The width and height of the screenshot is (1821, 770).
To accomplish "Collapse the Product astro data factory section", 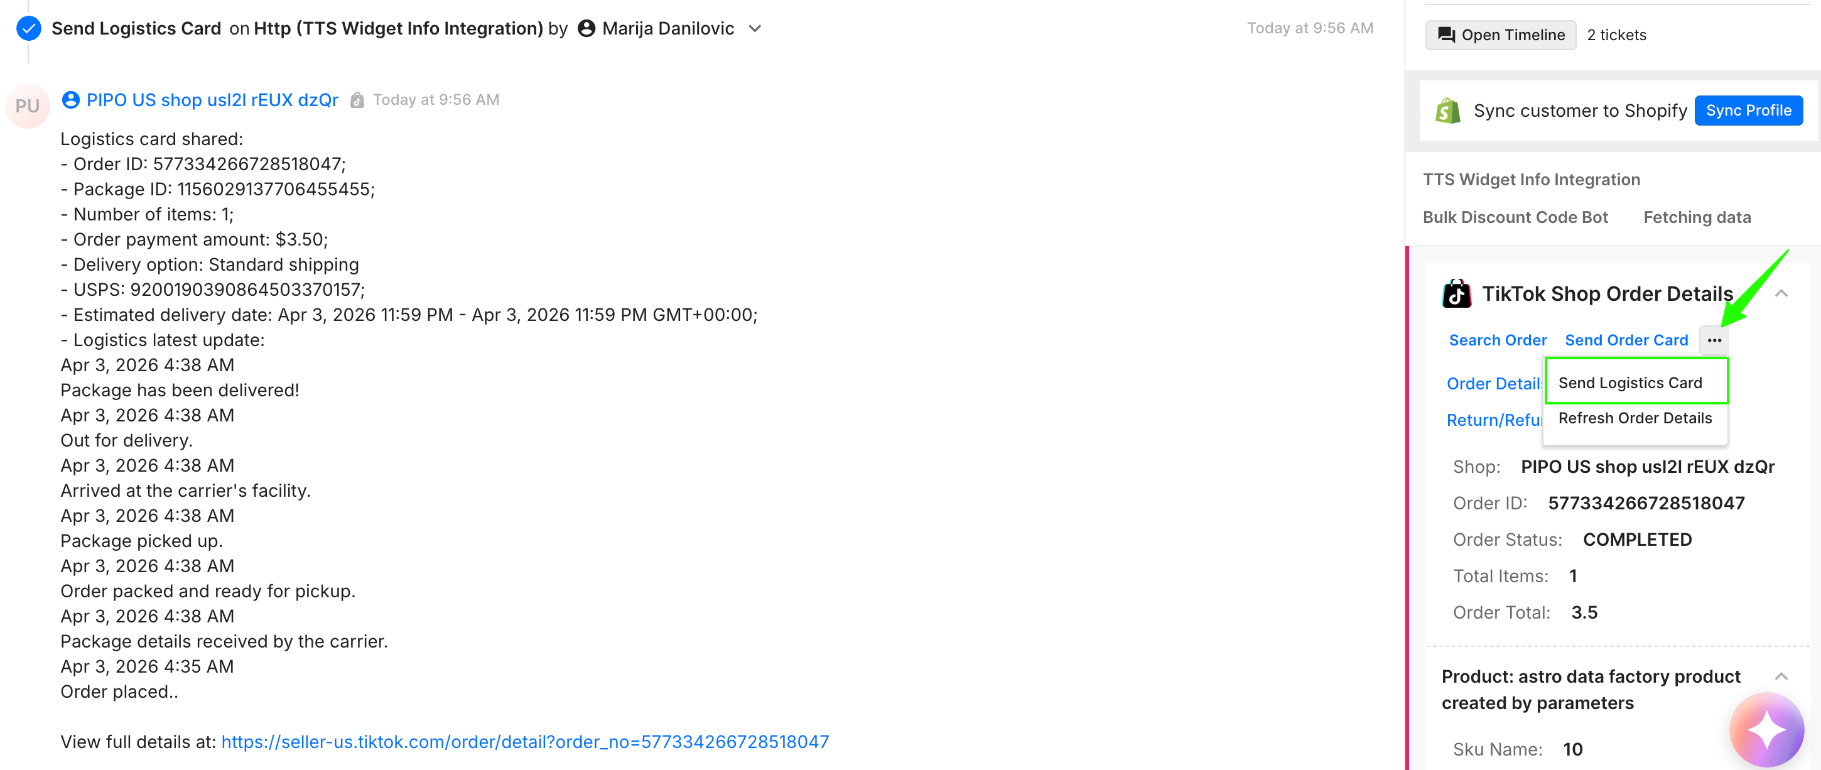I will 1781,676.
